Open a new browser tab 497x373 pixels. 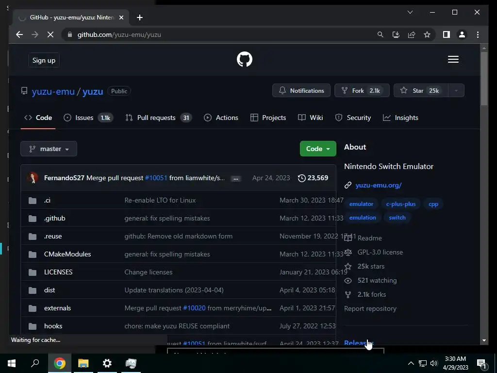(140, 17)
